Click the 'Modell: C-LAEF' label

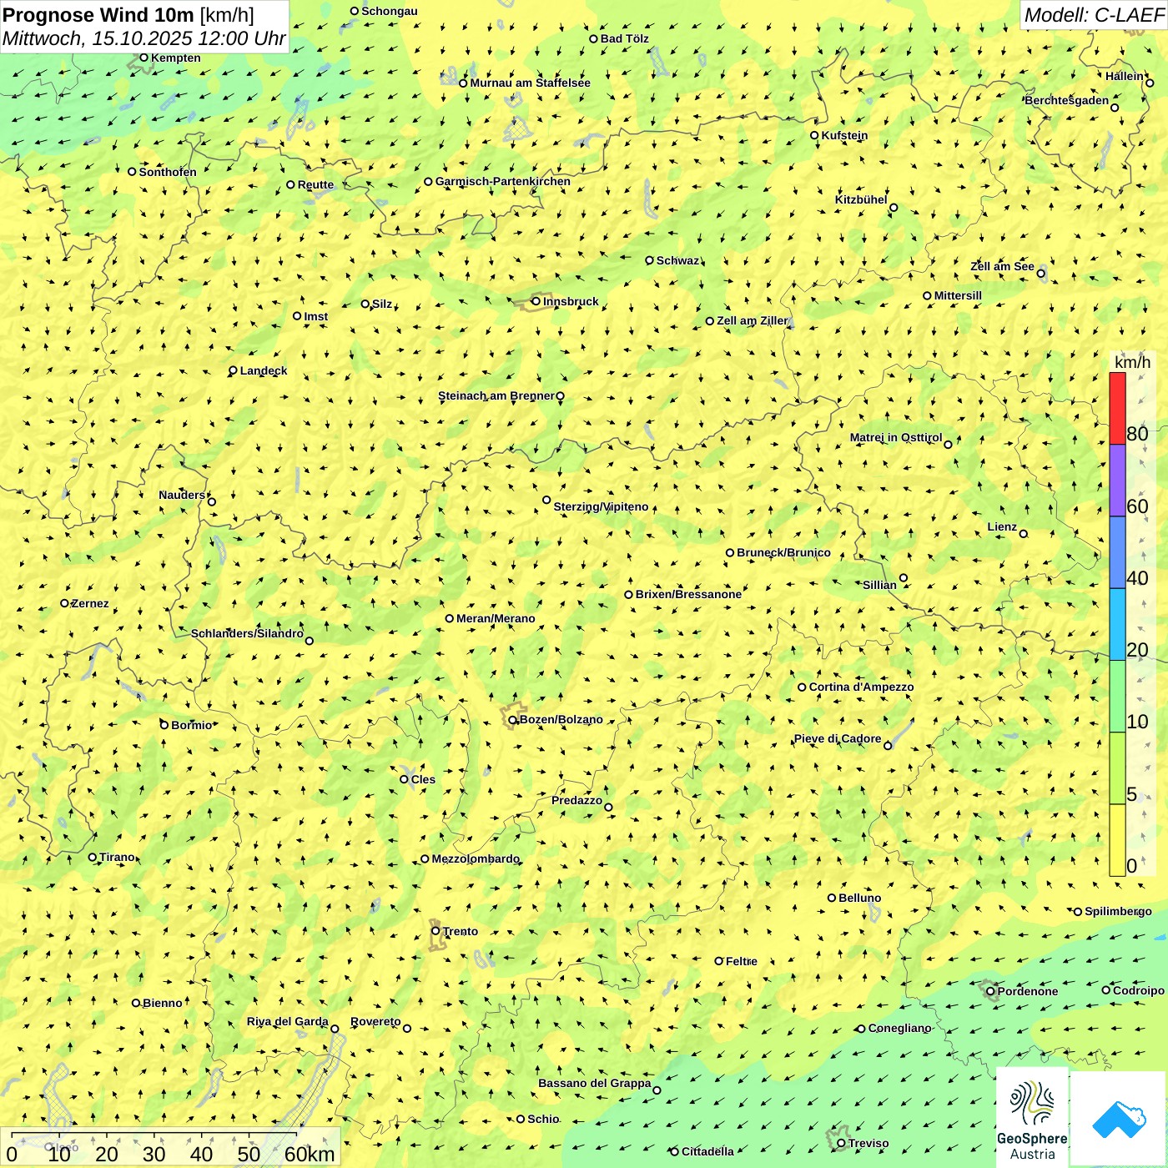(x=1094, y=14)
